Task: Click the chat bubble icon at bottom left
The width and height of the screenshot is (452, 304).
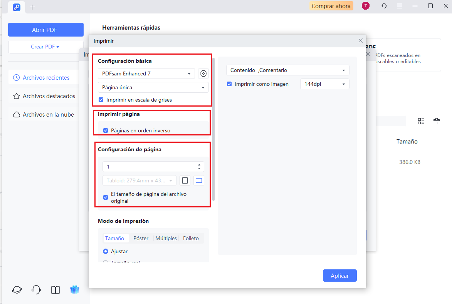Action: [x=17, y=289]
